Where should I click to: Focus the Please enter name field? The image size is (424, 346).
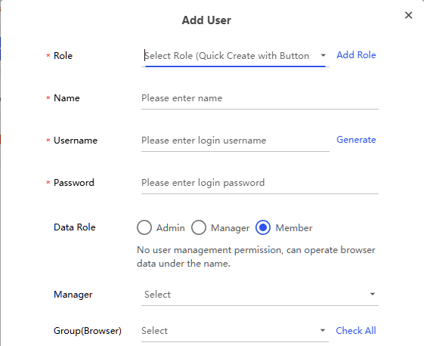tap(259, 98)
